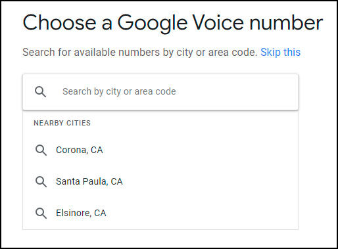Click the word "Google" in the page heading
The height and width of the screenshot is (249, 338).
[x=153, y=24]
